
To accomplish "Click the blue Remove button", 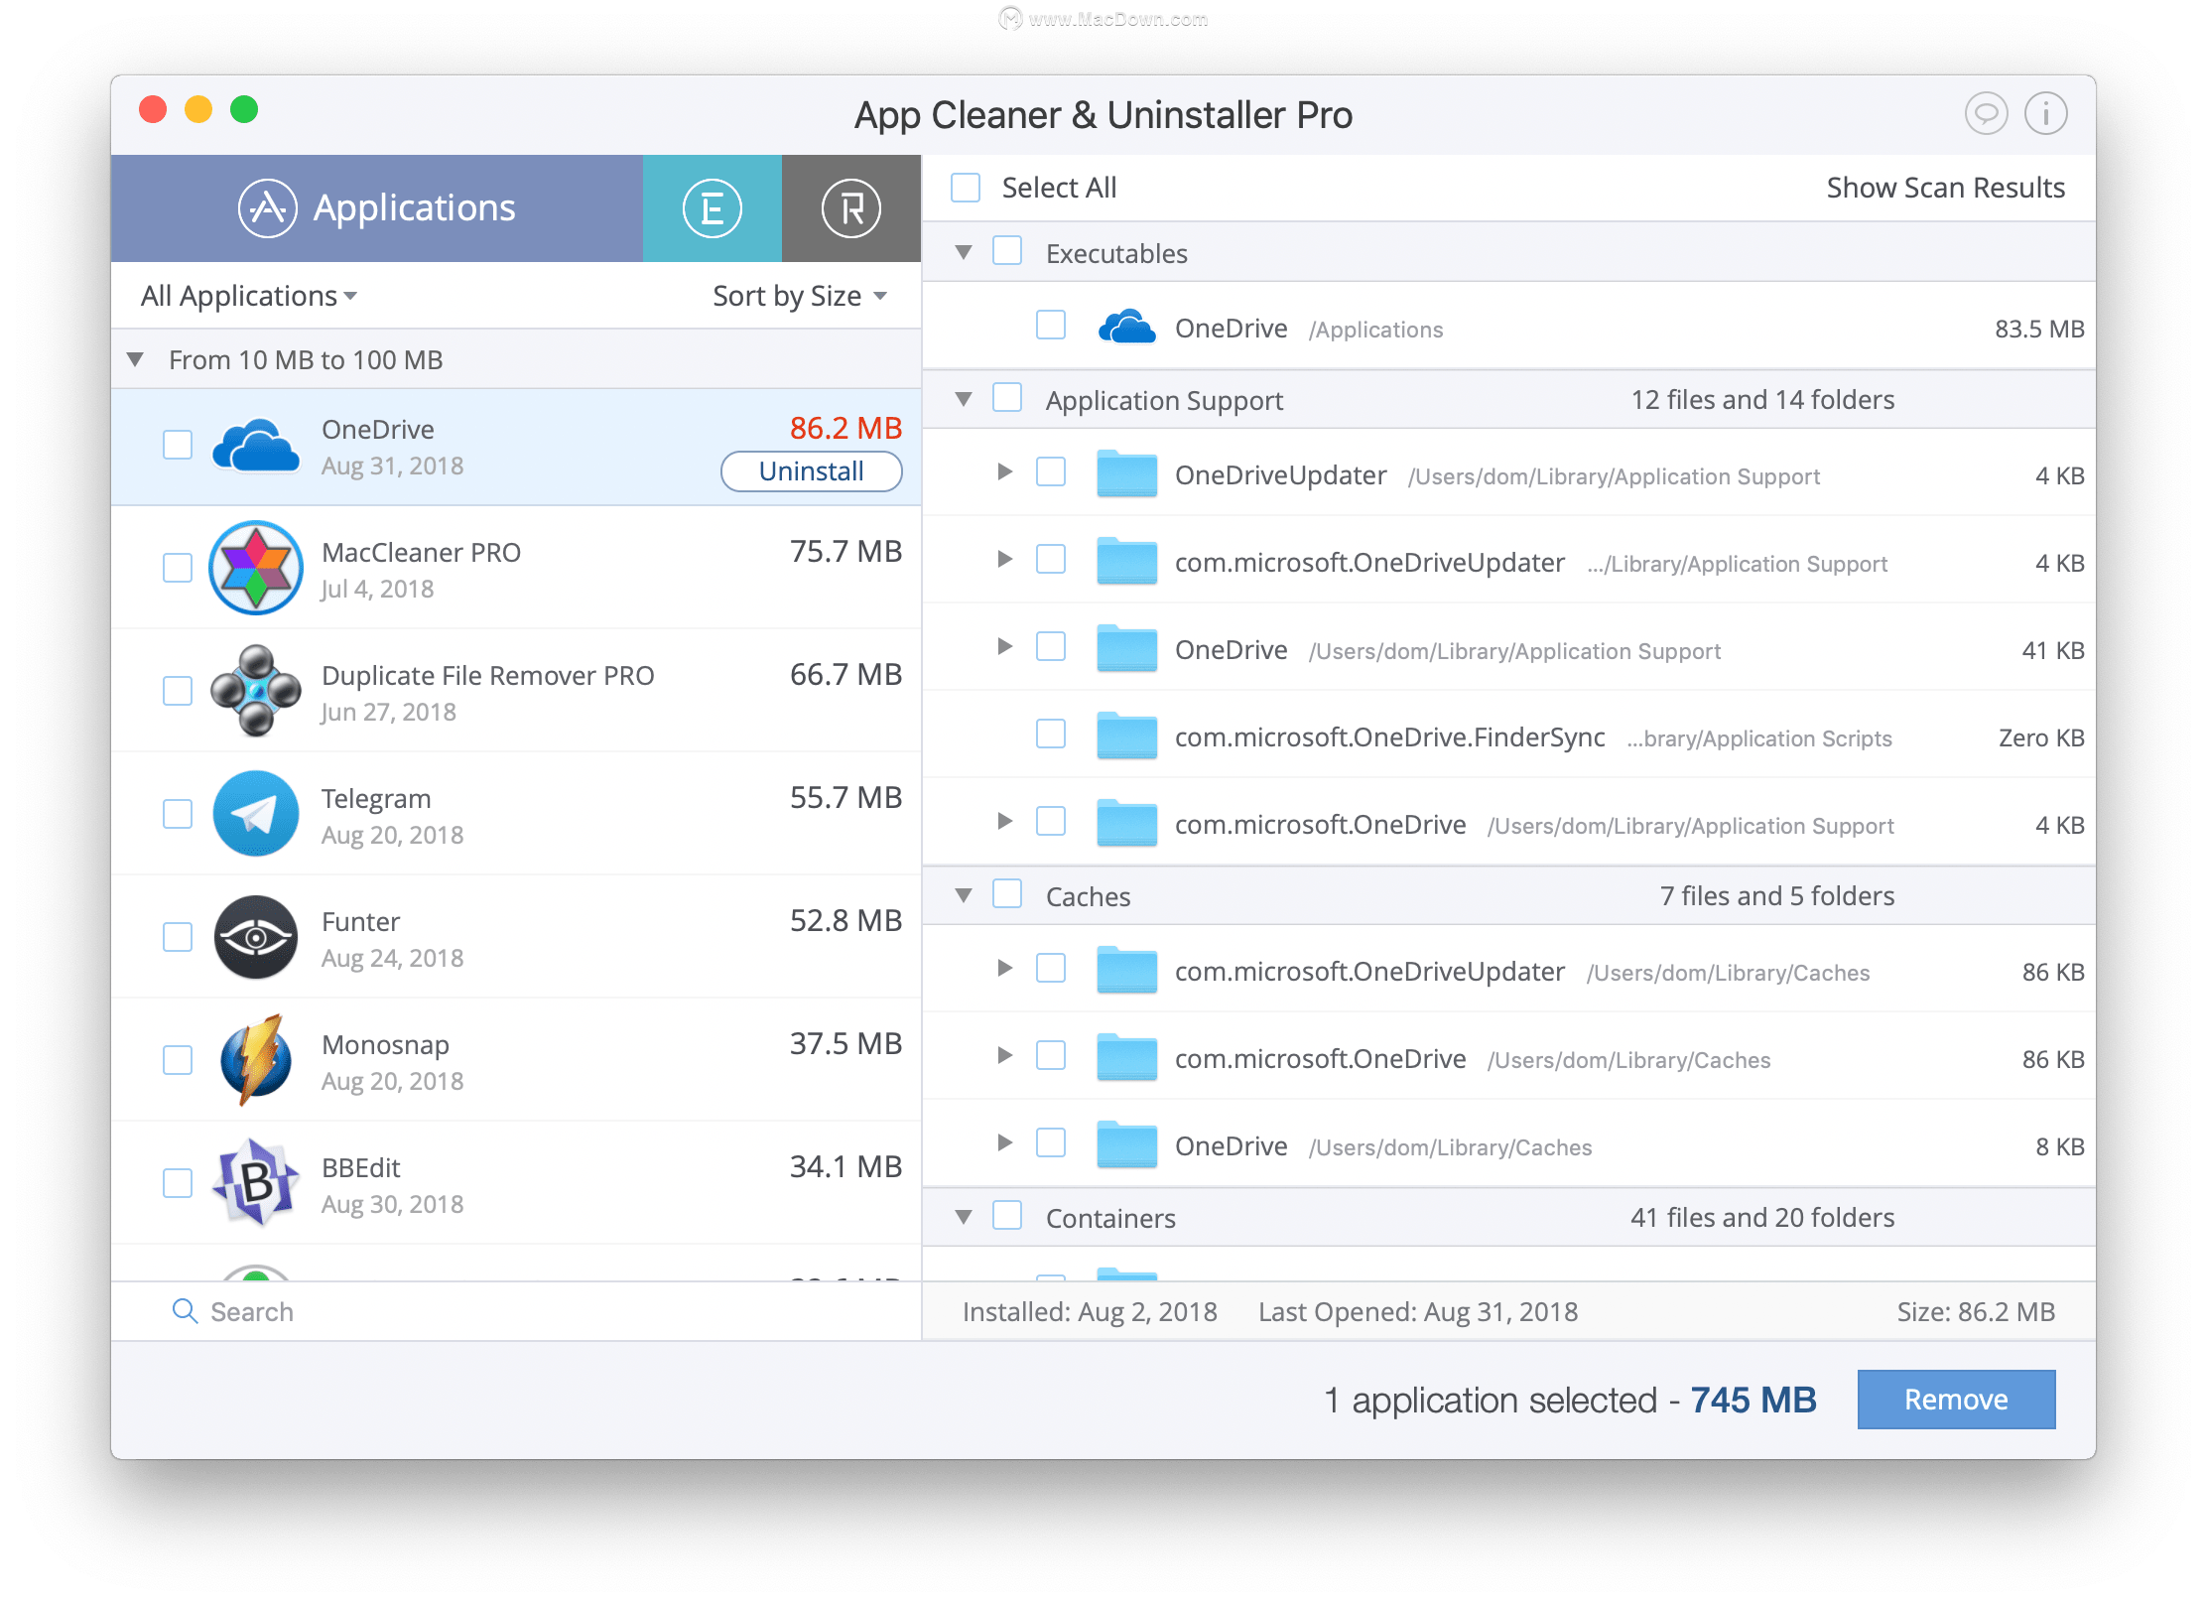I will pyautogui.click(x=1956, y=1400).
